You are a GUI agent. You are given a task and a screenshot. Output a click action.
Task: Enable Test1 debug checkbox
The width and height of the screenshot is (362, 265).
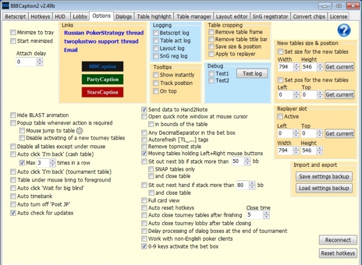(211, 74)
